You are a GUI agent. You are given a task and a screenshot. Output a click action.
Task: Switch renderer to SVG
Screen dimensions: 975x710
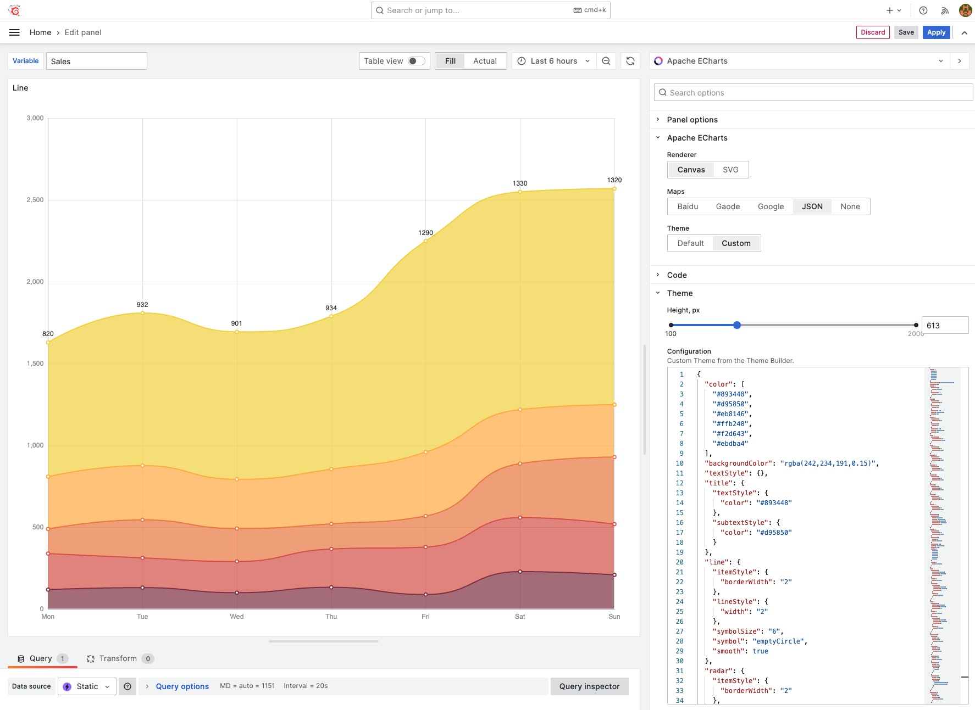click(730, 169)
